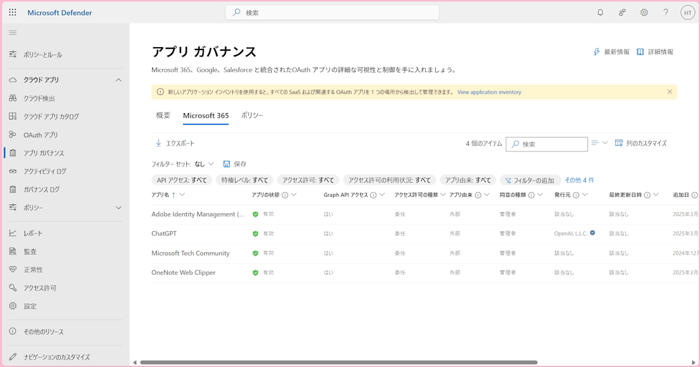Click the verified badge next to OpenAI, L.L.C.
This screenshot has width=700, height=367.
tap(593, 233)
